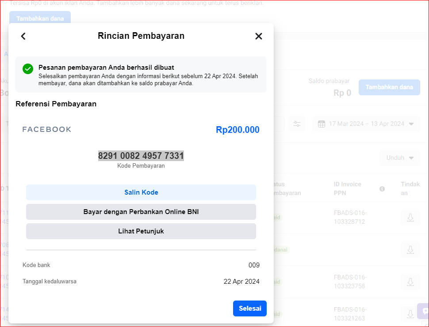The image size is (429, 327).
Task: Download the invoice in the second row, no ID
Action: coord(410,250)
